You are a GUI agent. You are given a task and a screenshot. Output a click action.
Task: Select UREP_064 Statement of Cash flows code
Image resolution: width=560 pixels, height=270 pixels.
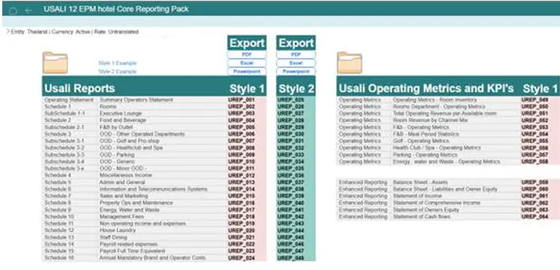point(535,216)
